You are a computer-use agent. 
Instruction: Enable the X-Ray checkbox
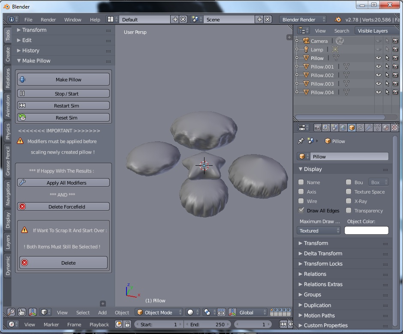coord(349,201)
